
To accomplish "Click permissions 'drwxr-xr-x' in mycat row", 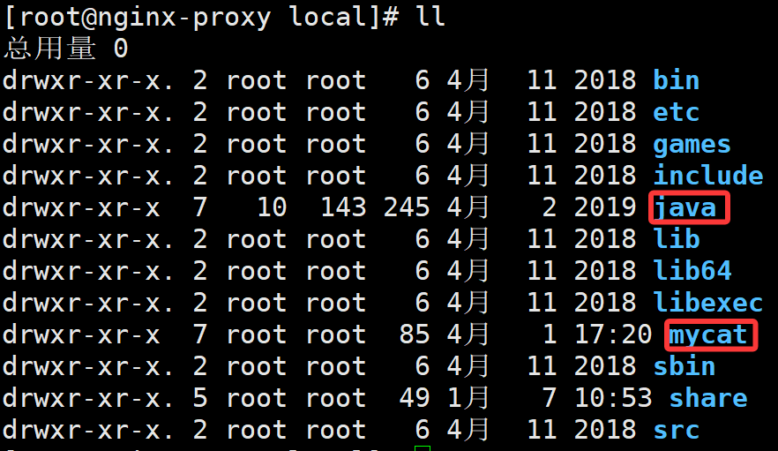I will coord(81,334).
